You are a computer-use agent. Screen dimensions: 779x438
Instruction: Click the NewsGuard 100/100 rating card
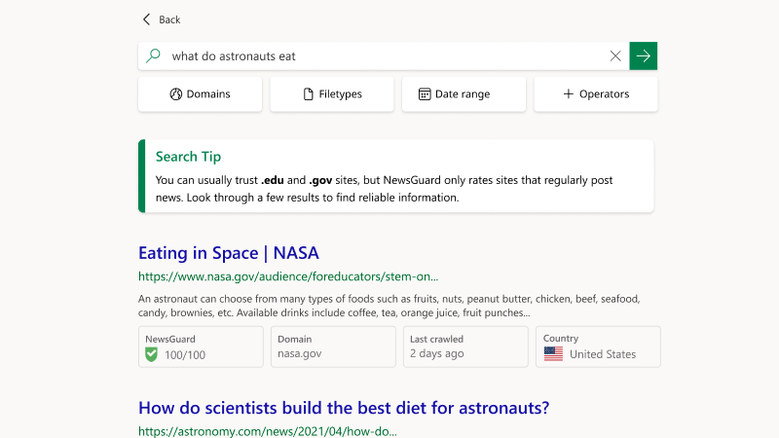pyautogui.click(x=201, y=347)
